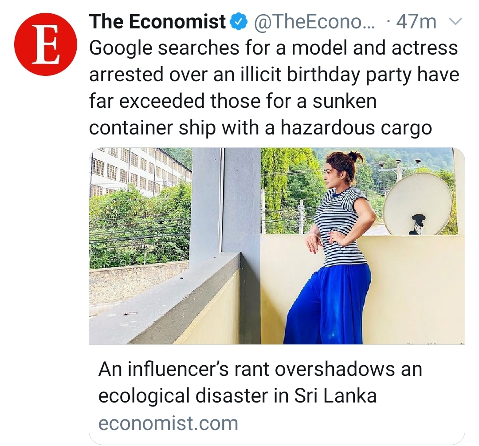Select the "arrested over an illicit birthday party" line
This screenshot has width=479, height=446.
274,75
